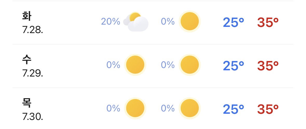Viewport: 306px width, 129px height.
Task: Select the morning 0% precipitation on 7.29
Action: pyautogui.click(x=113, y=65)
